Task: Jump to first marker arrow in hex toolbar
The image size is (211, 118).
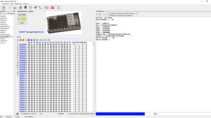Action: 41,40
